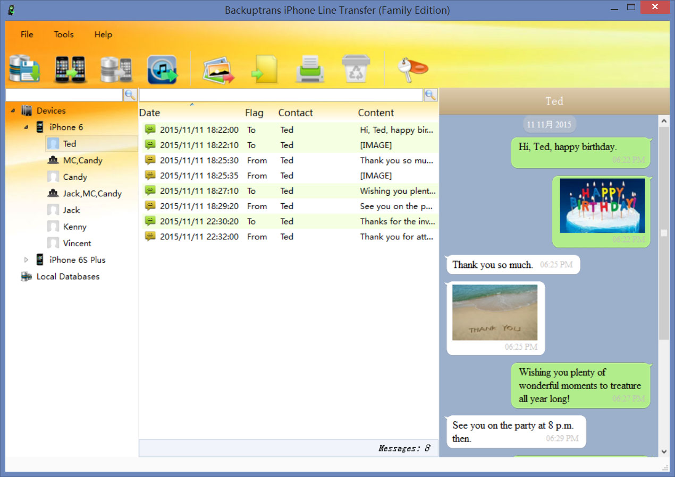Click the green message icon on the 18:22:00 row

[x=150, y=129]
